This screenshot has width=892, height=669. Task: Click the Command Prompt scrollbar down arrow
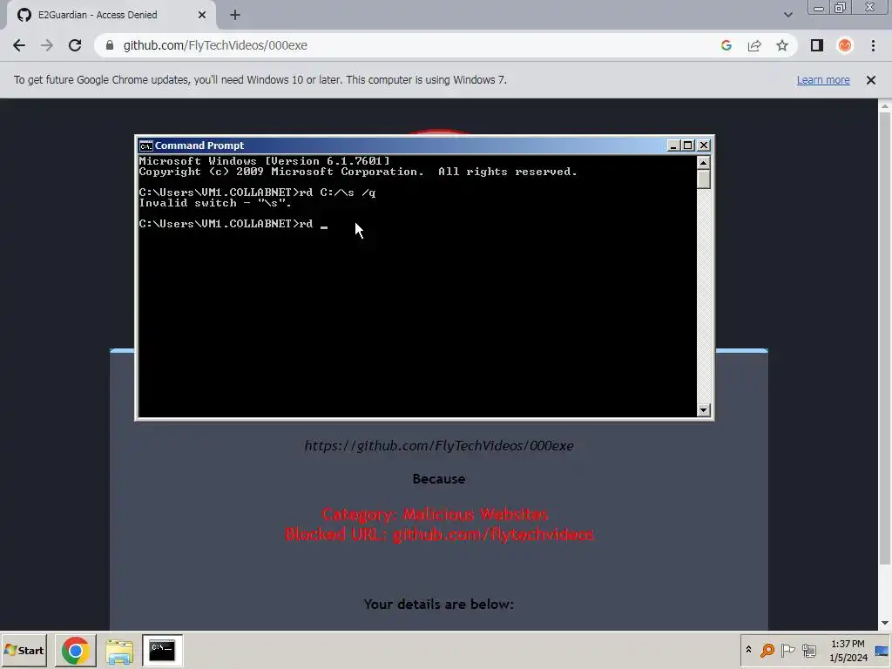(704, 409)
